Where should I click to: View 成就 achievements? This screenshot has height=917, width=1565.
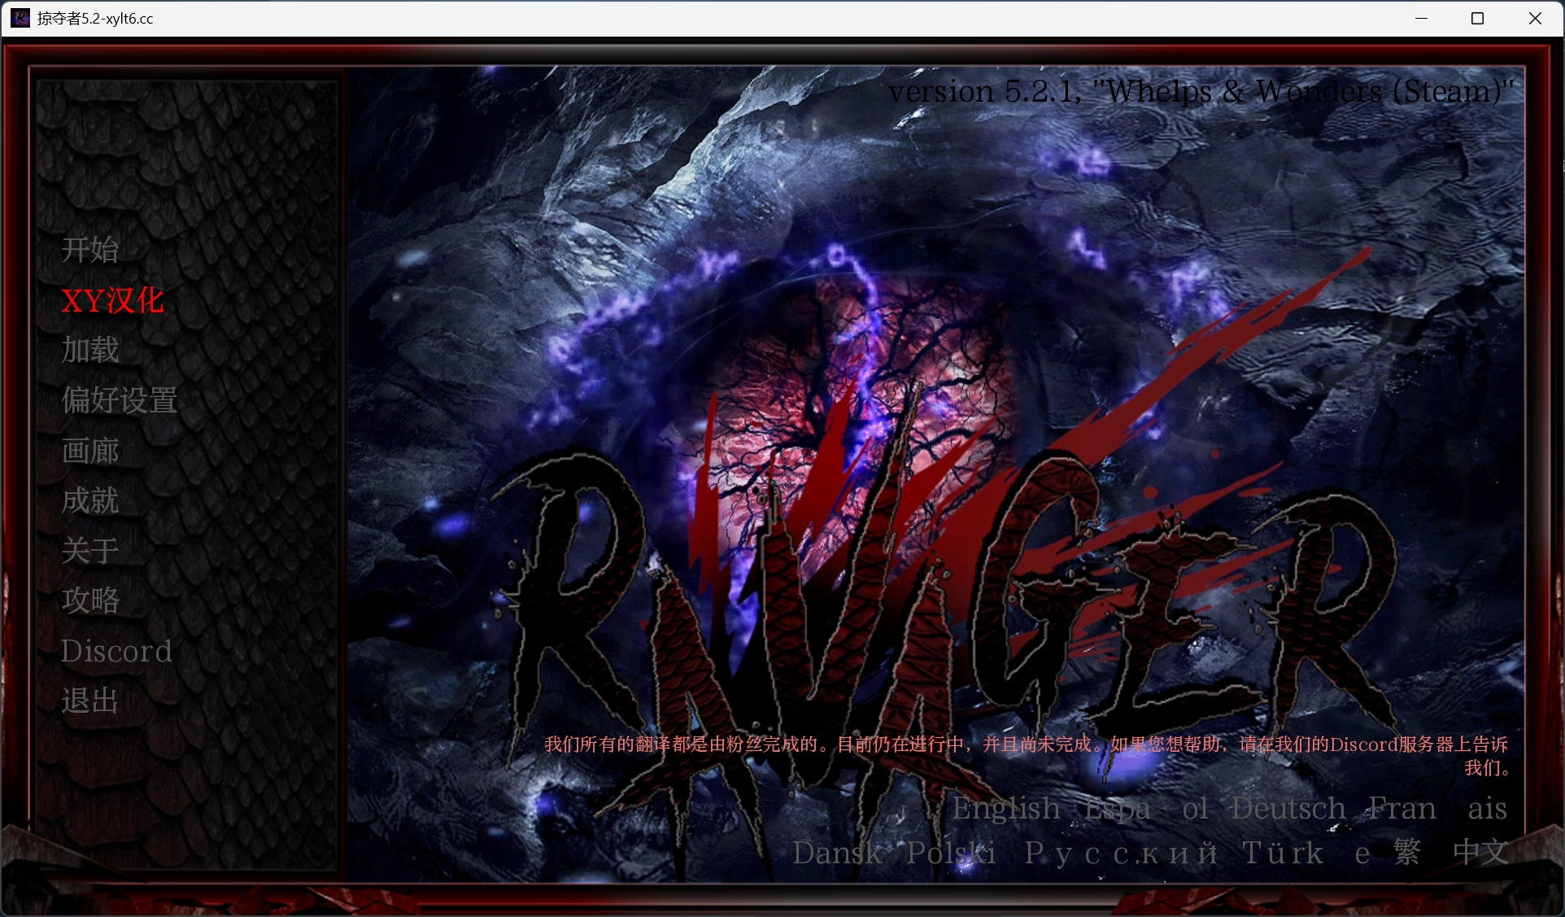tap(90, 500)
